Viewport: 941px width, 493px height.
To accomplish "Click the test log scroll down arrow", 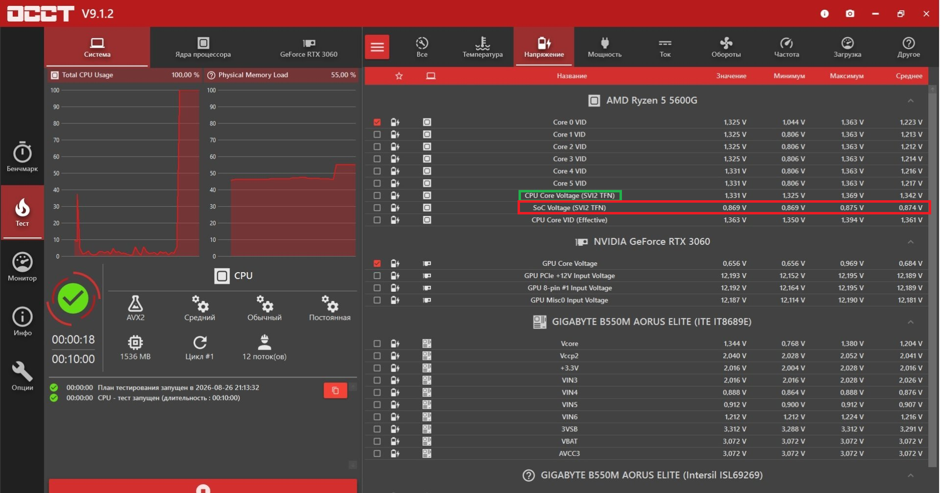I will [x=352, y=465].
